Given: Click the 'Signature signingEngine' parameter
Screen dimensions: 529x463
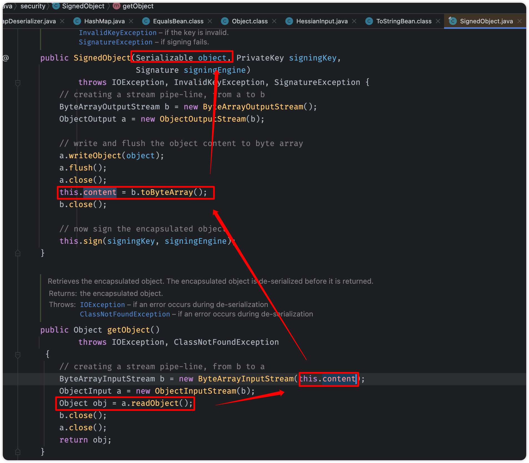Looking at the screenshot, I should [191, 70].
